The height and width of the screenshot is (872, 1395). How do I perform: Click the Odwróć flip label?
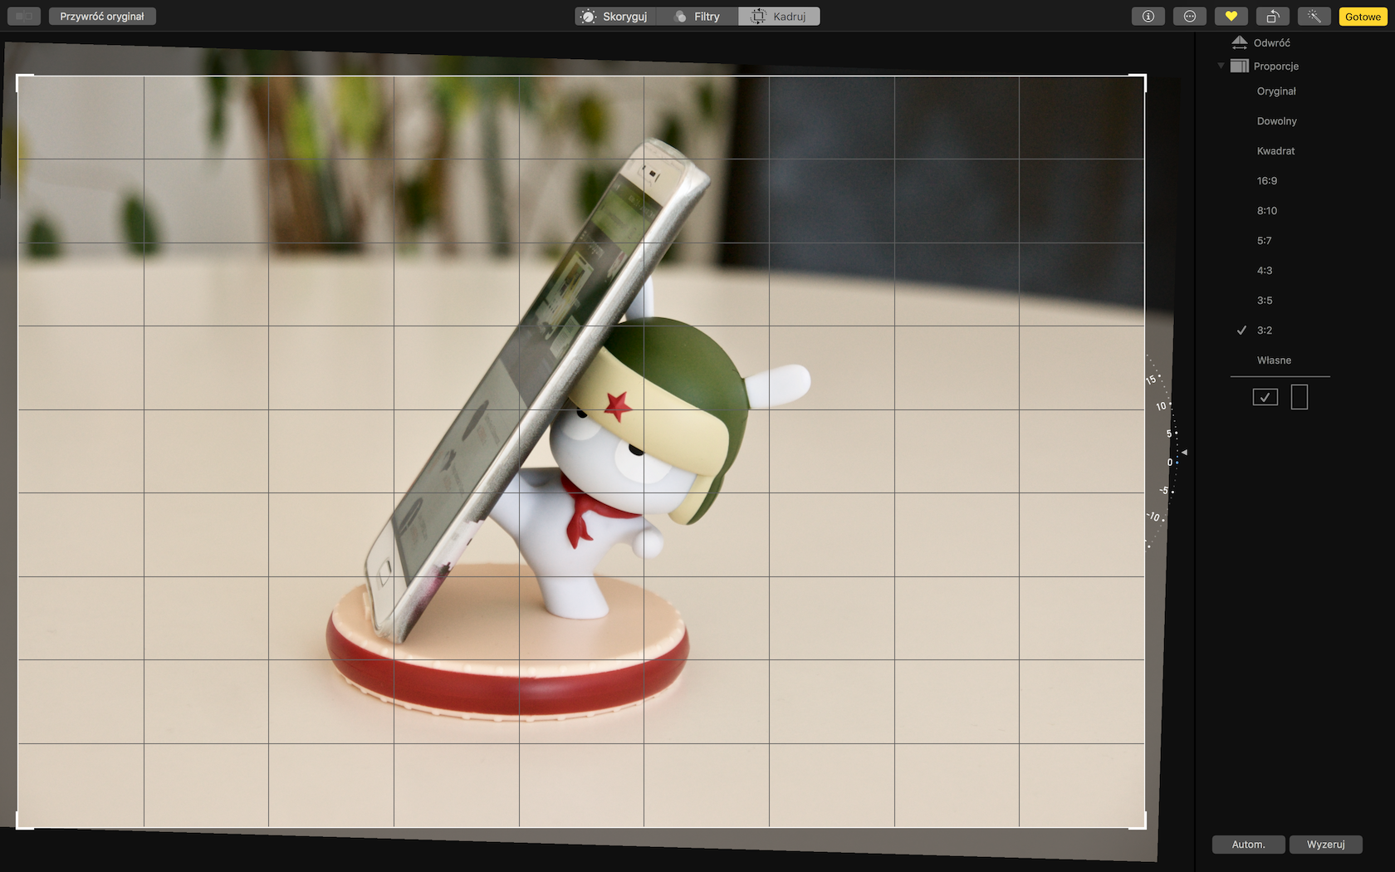tap(1271, 43)
